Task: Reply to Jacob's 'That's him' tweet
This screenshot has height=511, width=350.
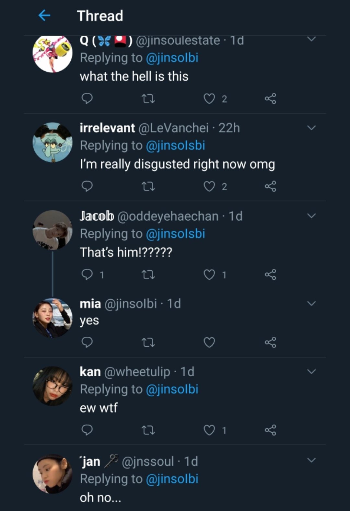Action: click(87, 274)
